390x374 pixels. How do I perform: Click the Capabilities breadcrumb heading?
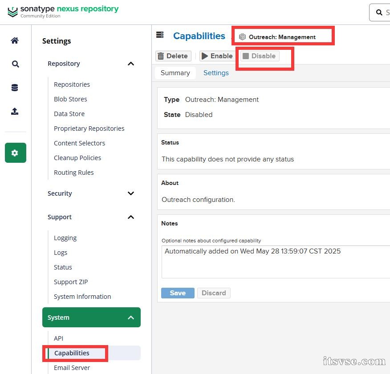tap(199, 36)
